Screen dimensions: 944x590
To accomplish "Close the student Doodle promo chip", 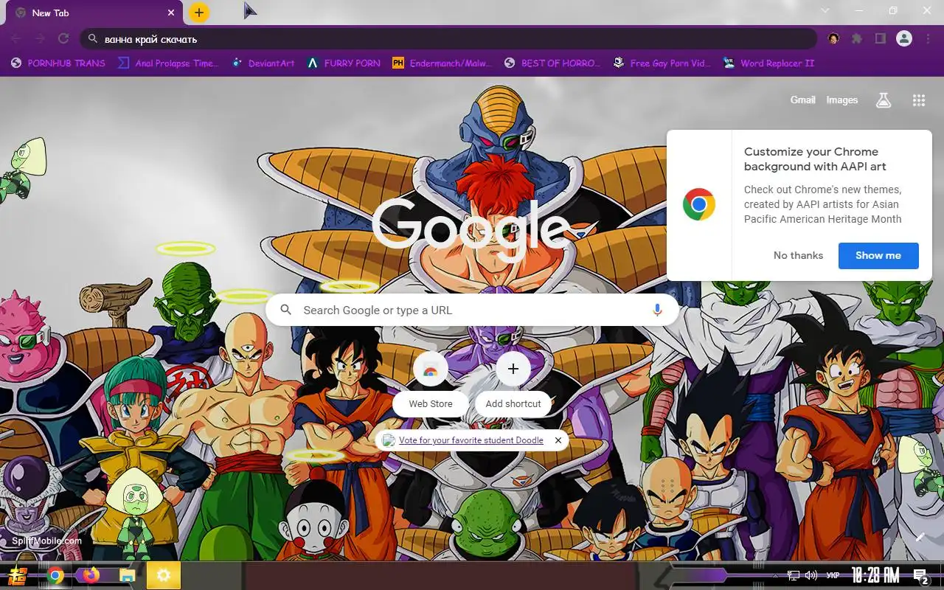I will pyautogui.click(x=558, y=440).
